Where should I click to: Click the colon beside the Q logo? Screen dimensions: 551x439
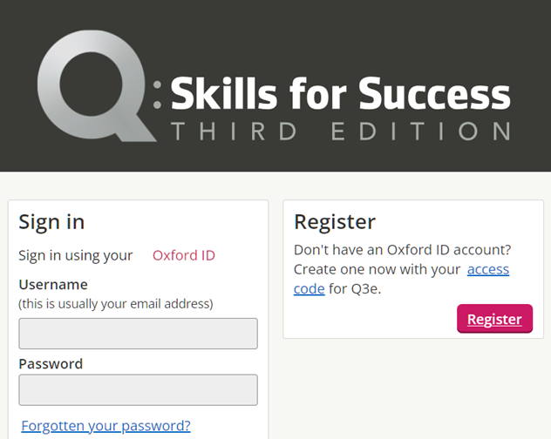[x=158, y=94]
